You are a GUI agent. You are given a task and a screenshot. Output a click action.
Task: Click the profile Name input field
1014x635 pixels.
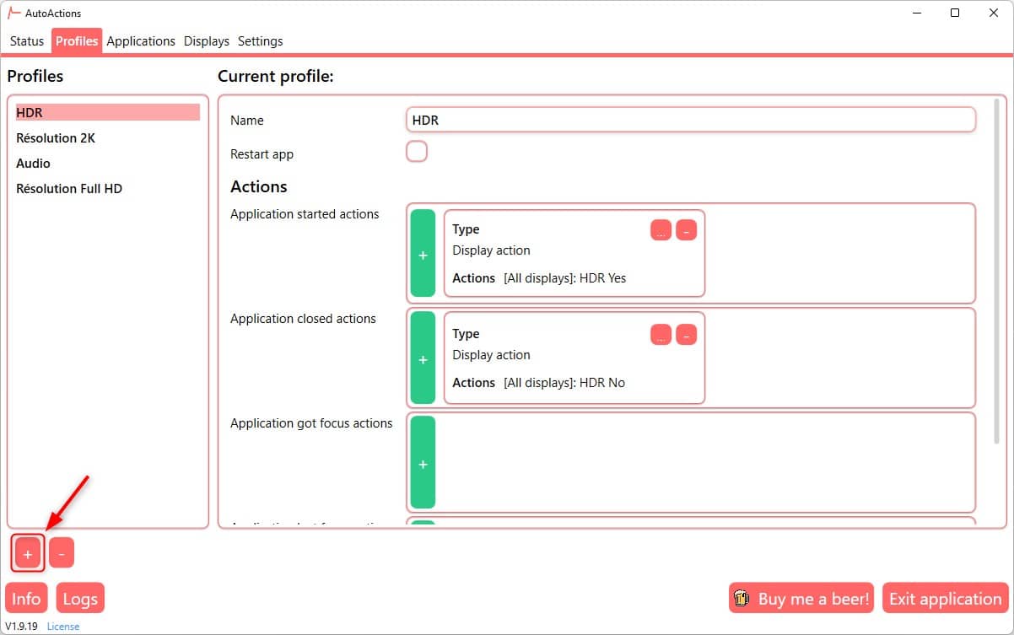[691, 120]
